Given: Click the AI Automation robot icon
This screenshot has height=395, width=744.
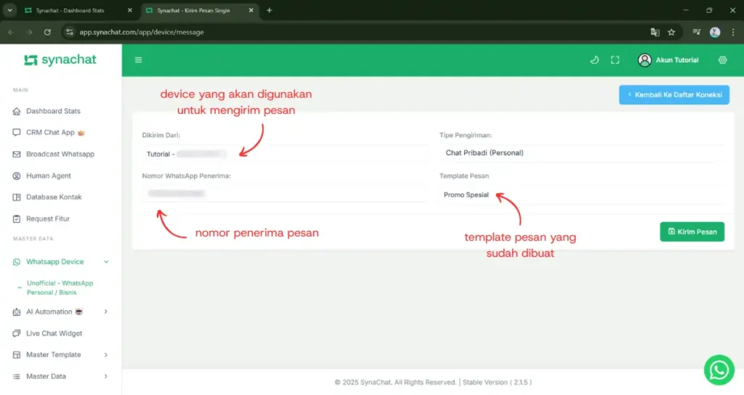Looking at the screenshot, I should [17, 311].
